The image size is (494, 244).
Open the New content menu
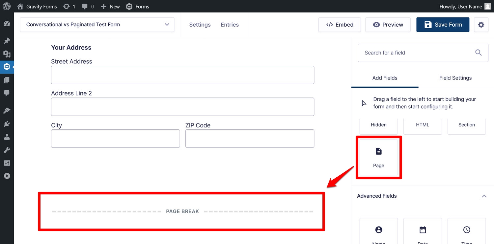tap(110, 6)
